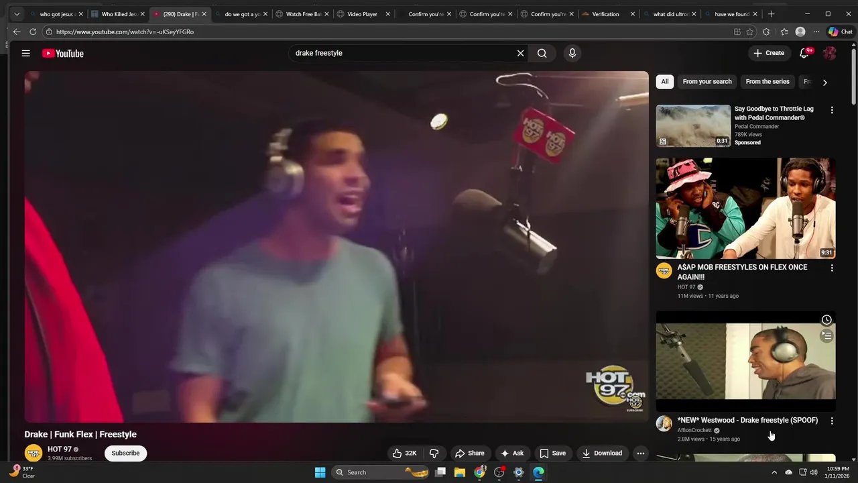Open the AffionCrockett channel avatar
858x483 pixels.
pos(664,424)
